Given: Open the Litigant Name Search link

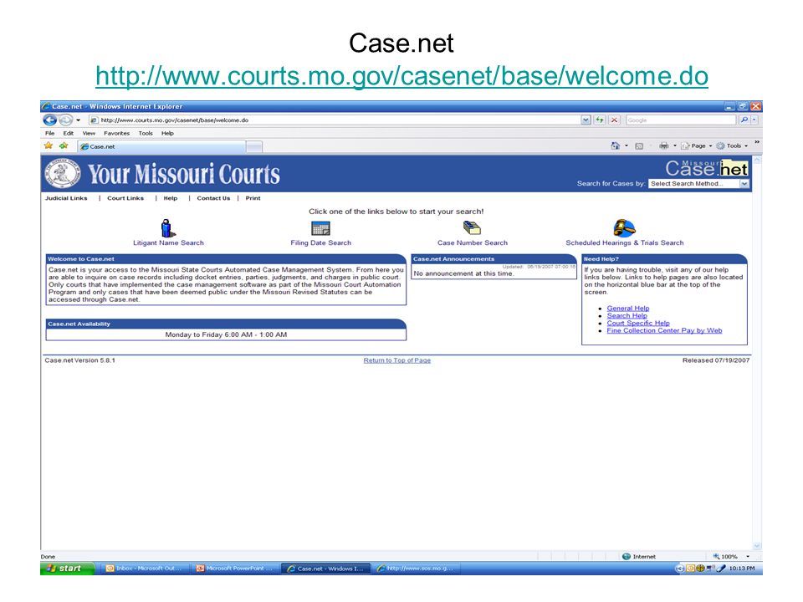Looking at the screenshot, I should click(168, 242).
